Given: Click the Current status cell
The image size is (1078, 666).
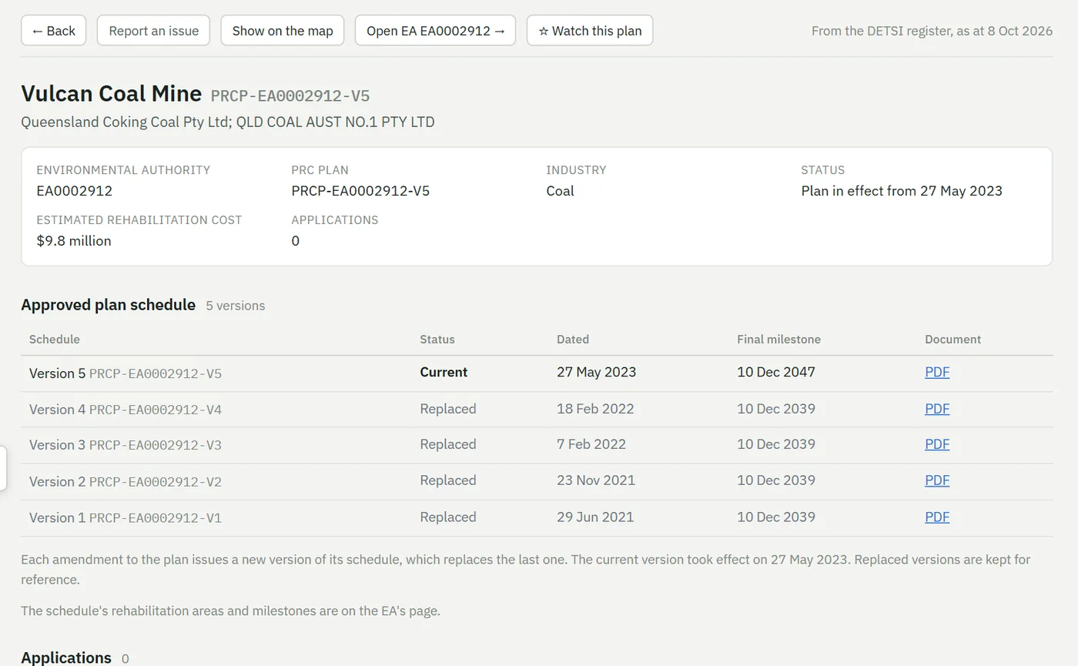Looking at the screenshot, I should [x=444, y=372].
